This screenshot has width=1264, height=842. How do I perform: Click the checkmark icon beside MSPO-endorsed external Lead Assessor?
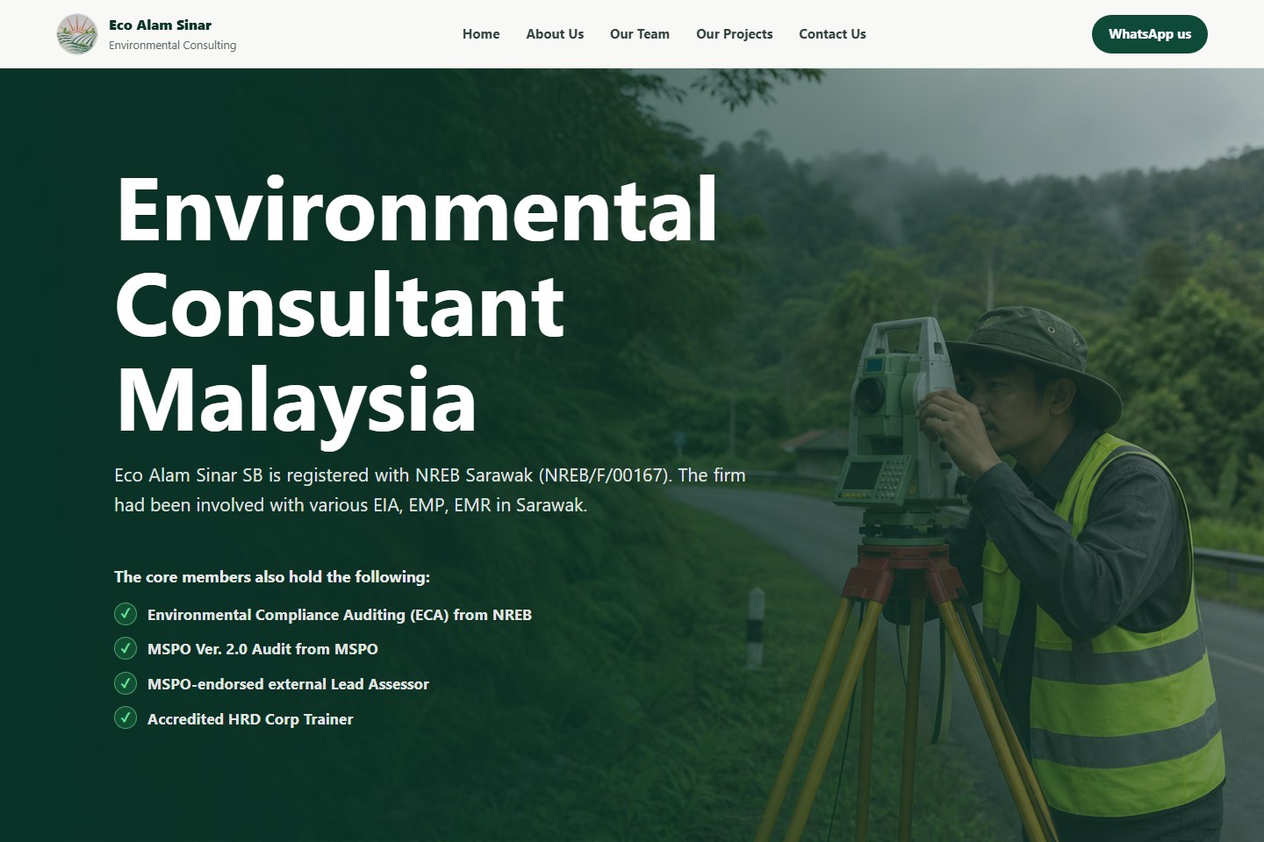(126, 683)
